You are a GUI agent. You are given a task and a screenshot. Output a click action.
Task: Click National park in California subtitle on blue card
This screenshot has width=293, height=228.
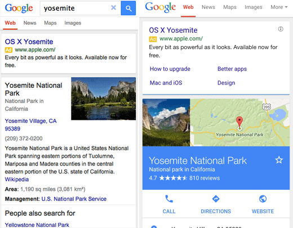click(182, 169)
